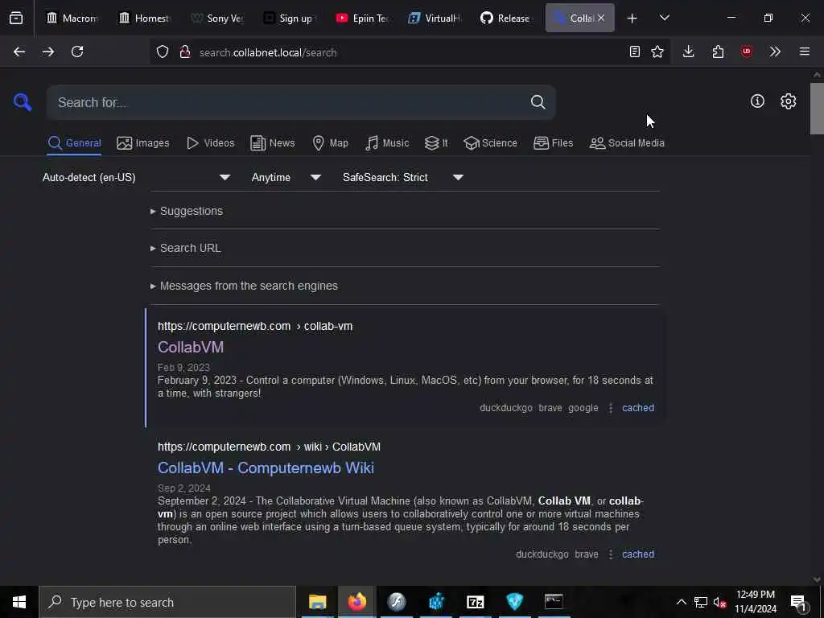Switch to the Epiin Te YouTube tab

[362, 18]
